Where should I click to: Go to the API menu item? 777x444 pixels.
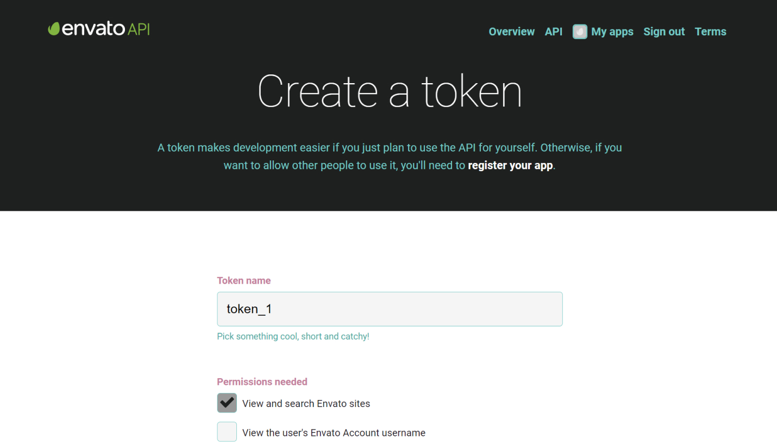tap(553, 32)
